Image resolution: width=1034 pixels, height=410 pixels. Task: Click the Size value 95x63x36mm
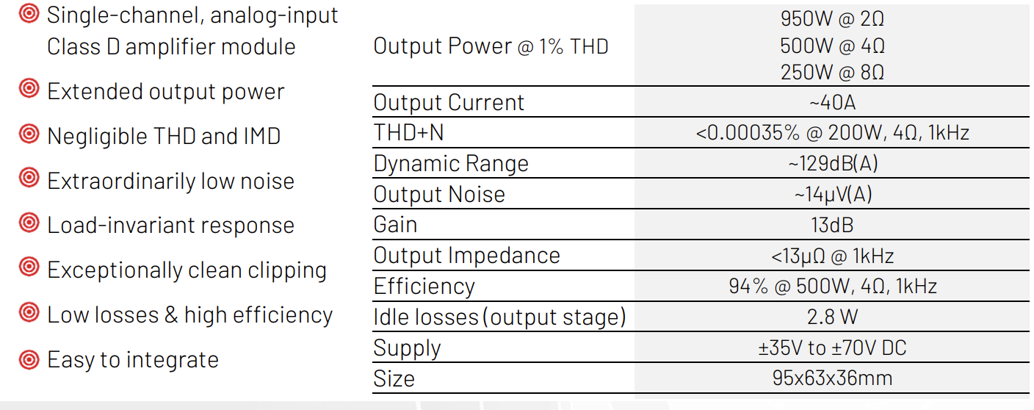(832, 378)
